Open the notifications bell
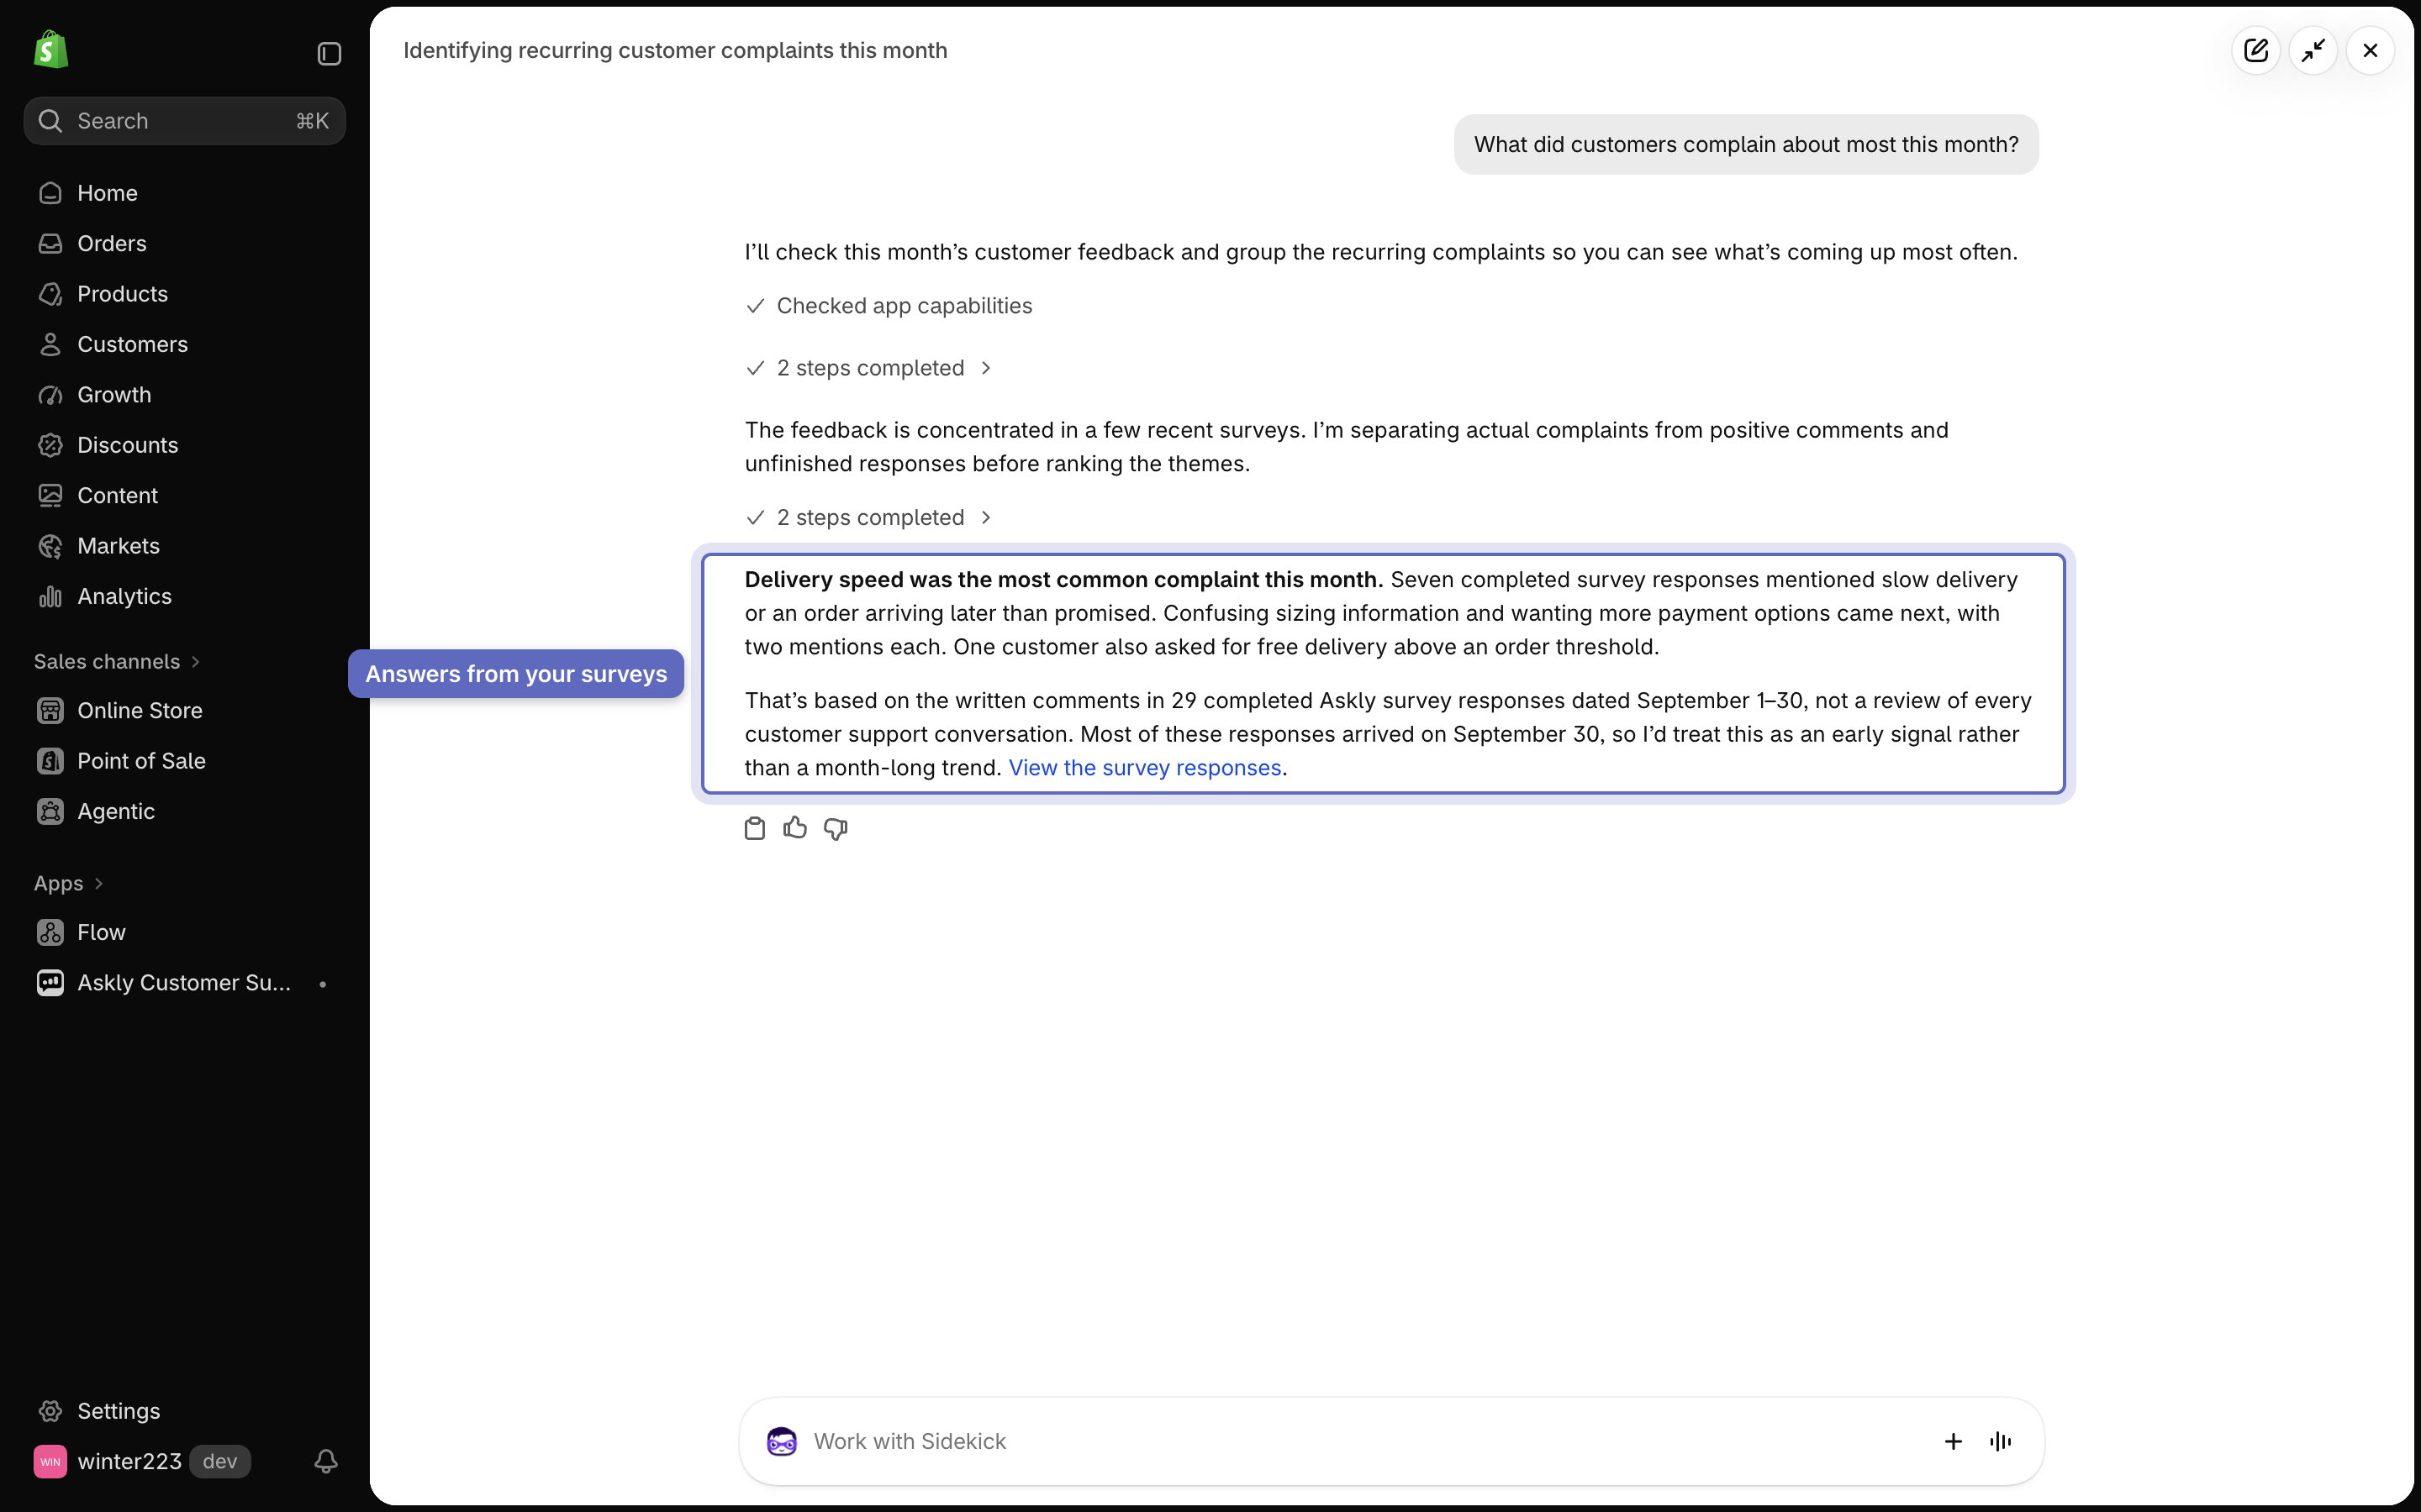The width and height of the screenshot is (2421, 1512). tap(325, 1461)
